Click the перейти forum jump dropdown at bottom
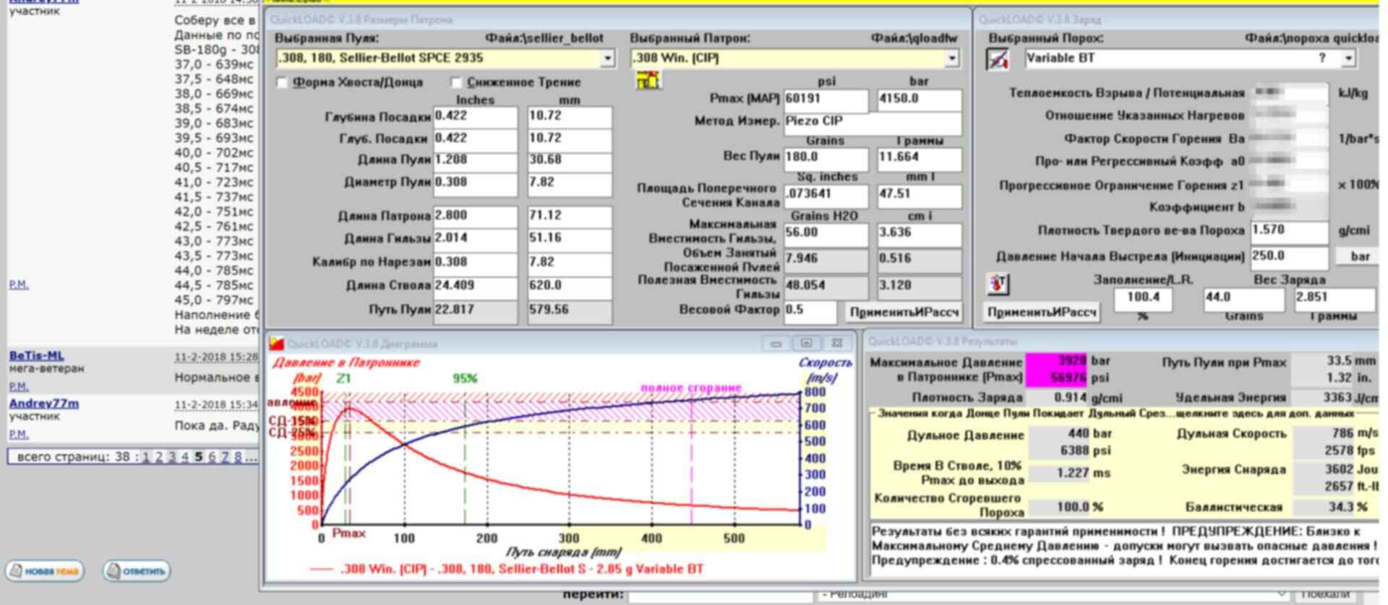The width and height of the screenshot is (1388, 605). tap(1054, 596)
